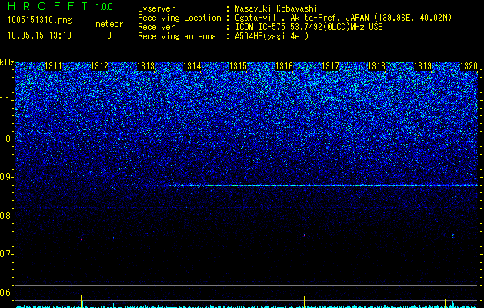This screenshot has width=484, height=308.
Task: Select the 1318 time marker
Action: point(376,66)
